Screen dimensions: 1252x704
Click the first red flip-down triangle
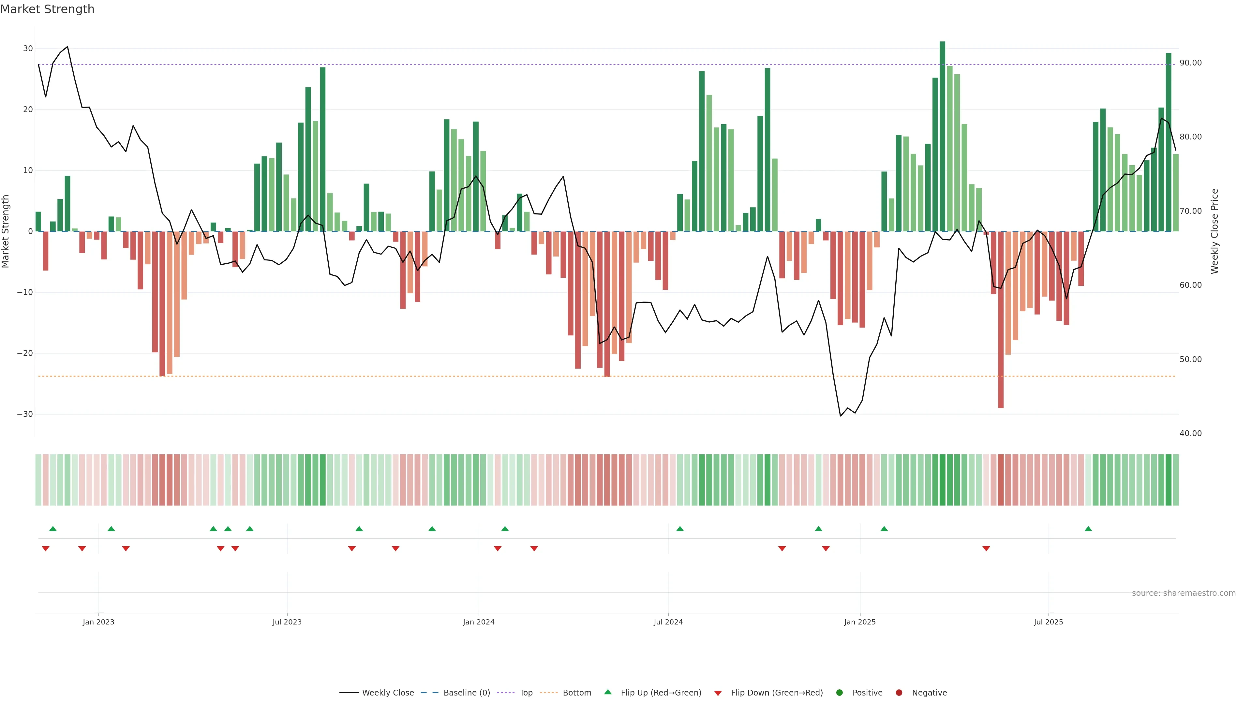[x=46, y=549]
